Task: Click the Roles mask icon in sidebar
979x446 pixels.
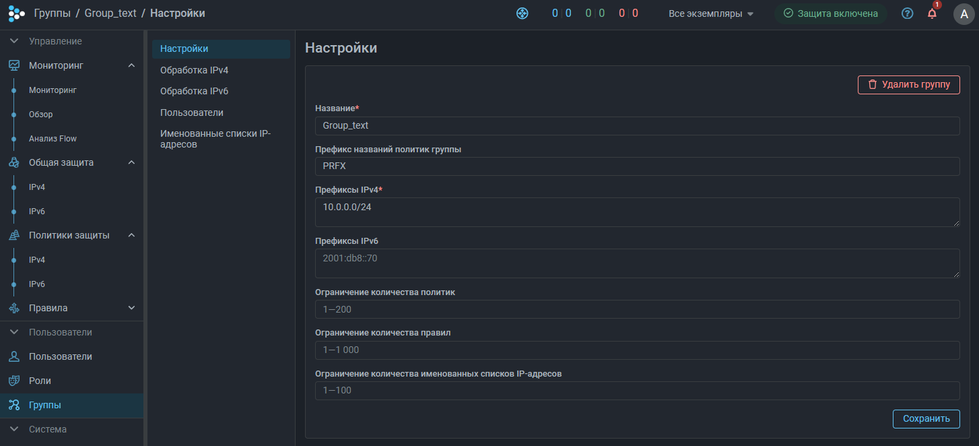Action: [14, 381]
